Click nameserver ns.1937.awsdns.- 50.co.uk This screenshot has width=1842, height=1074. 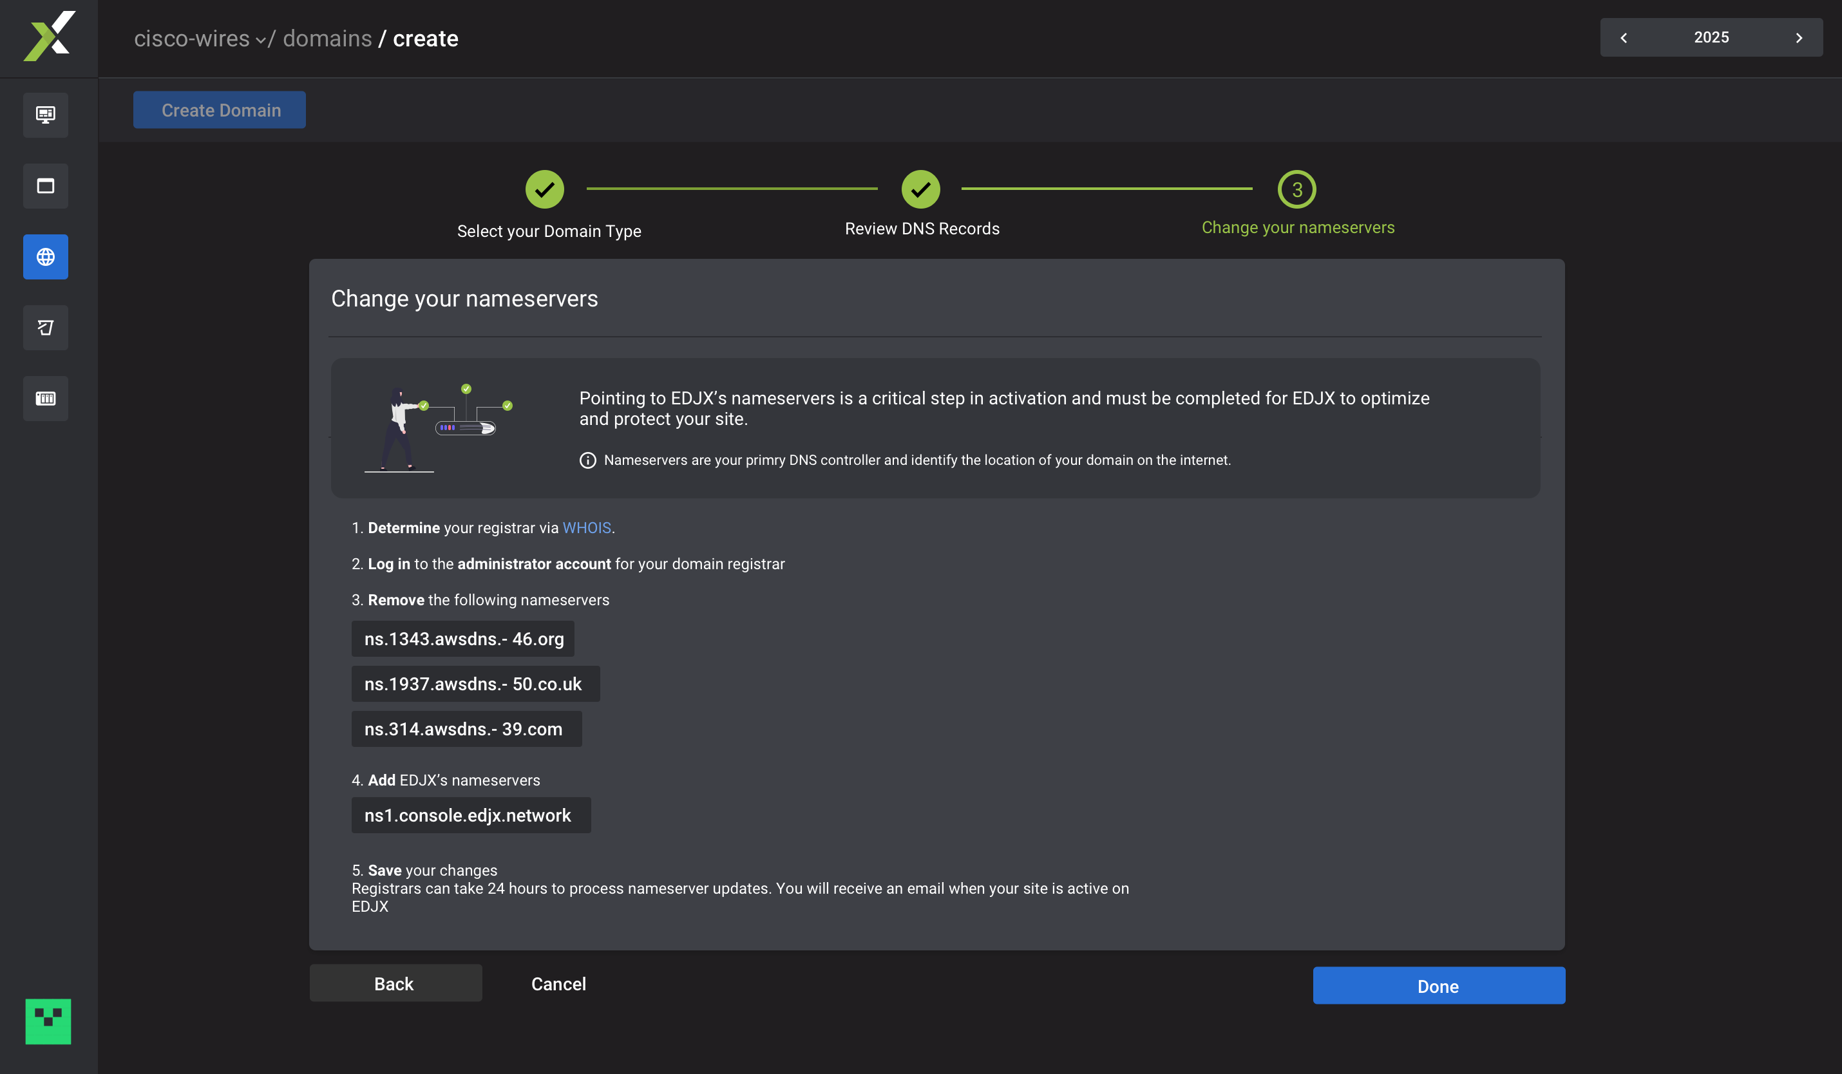(x=476, y=684)
